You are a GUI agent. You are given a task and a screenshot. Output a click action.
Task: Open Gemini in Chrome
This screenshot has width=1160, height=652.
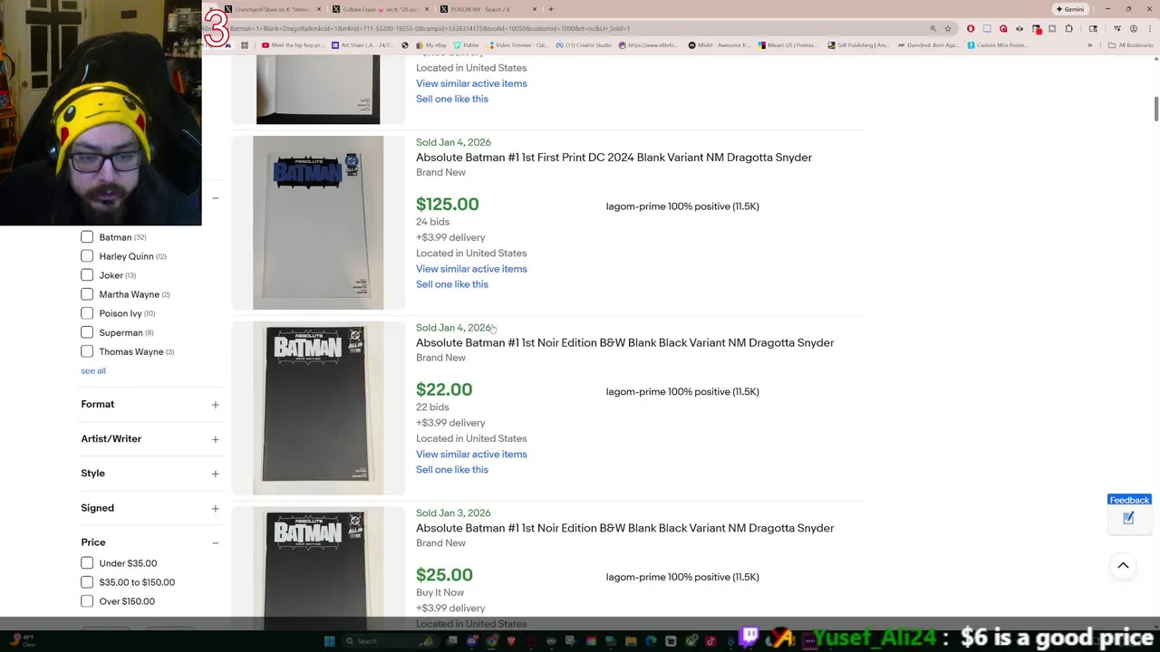1070,9
